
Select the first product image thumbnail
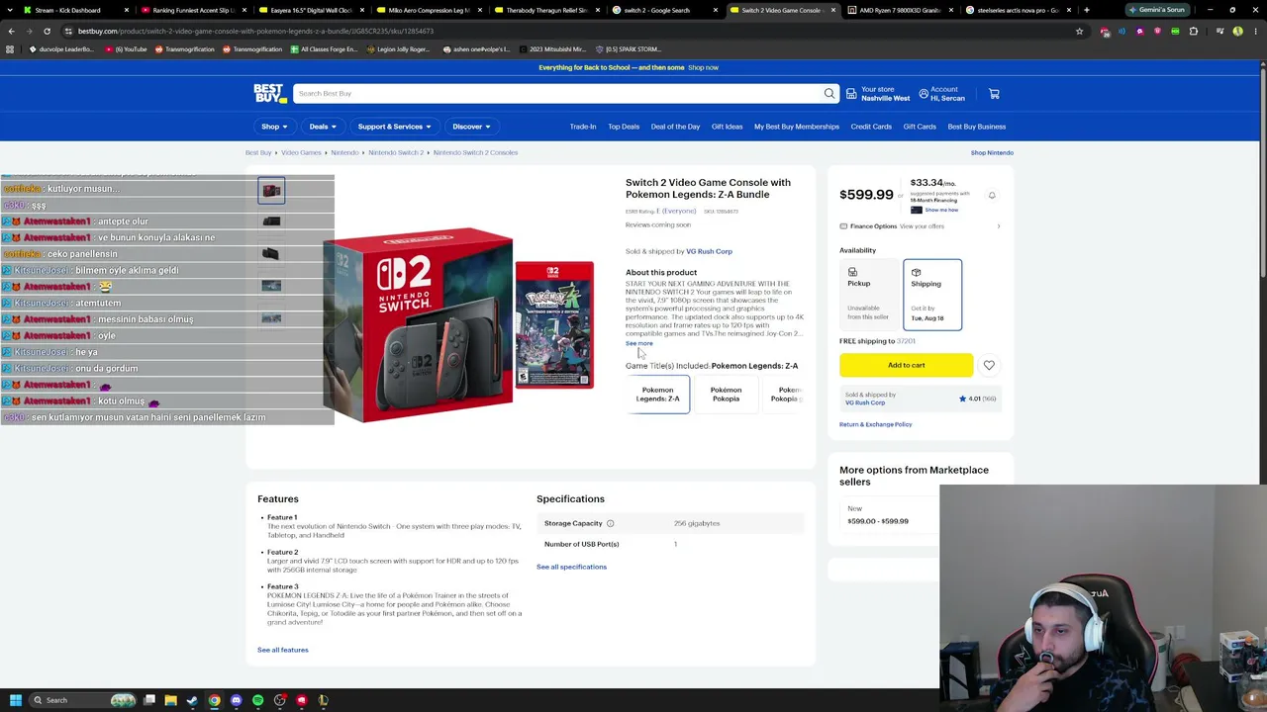[x=271, y=190]
